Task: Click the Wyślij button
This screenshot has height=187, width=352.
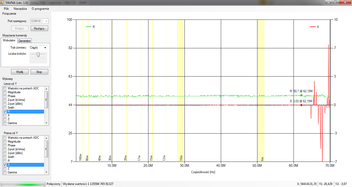Action: [20, 72]
